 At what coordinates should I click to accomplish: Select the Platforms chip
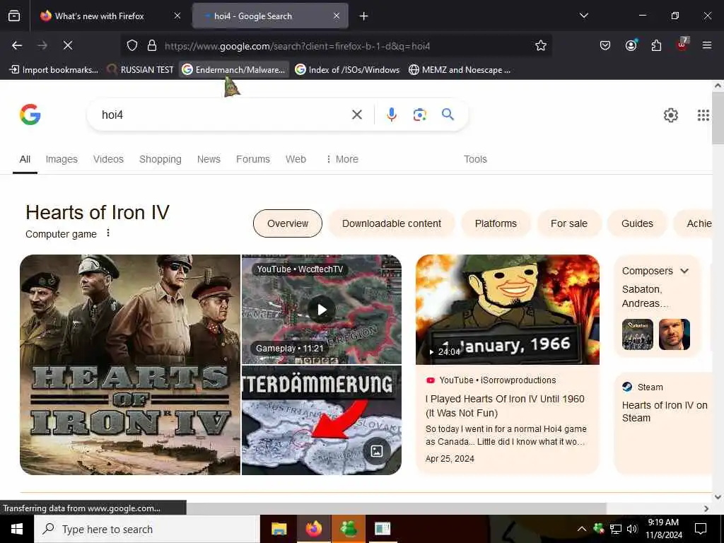point(496,223)
